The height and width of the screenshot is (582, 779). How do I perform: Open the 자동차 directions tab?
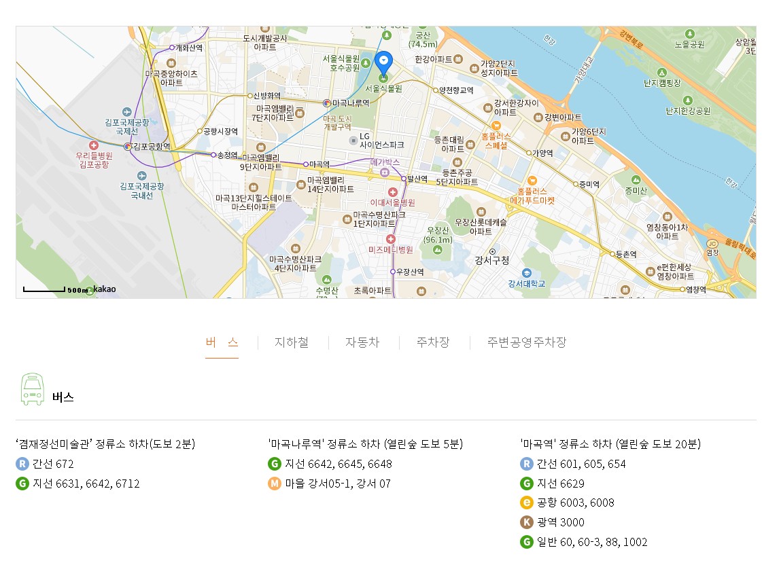click(x=363, y=342)
